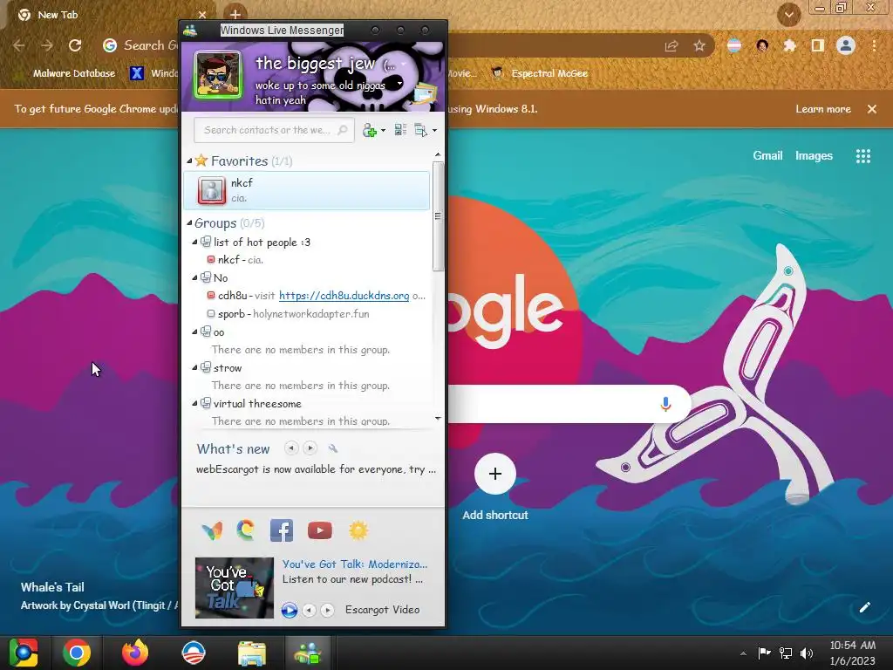
Task: Open the Google apps grid icon
Action: pyautogui.click(x=862, y=156)
